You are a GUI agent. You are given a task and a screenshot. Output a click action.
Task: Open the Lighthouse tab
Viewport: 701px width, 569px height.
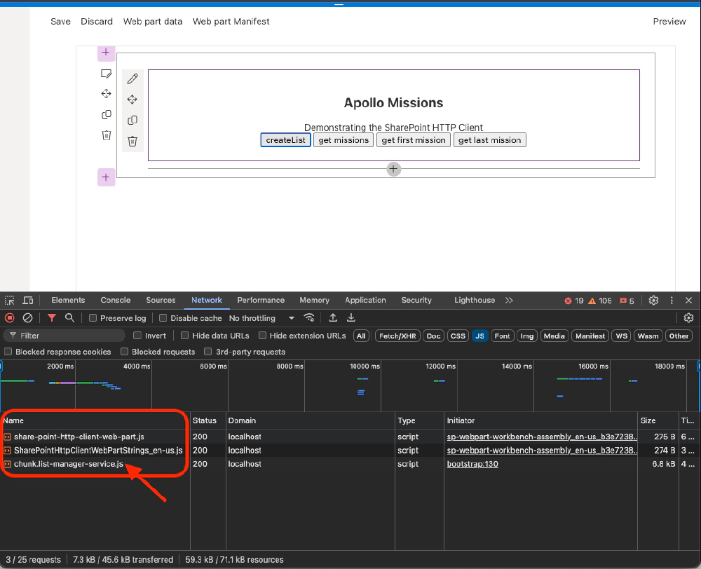475,301
